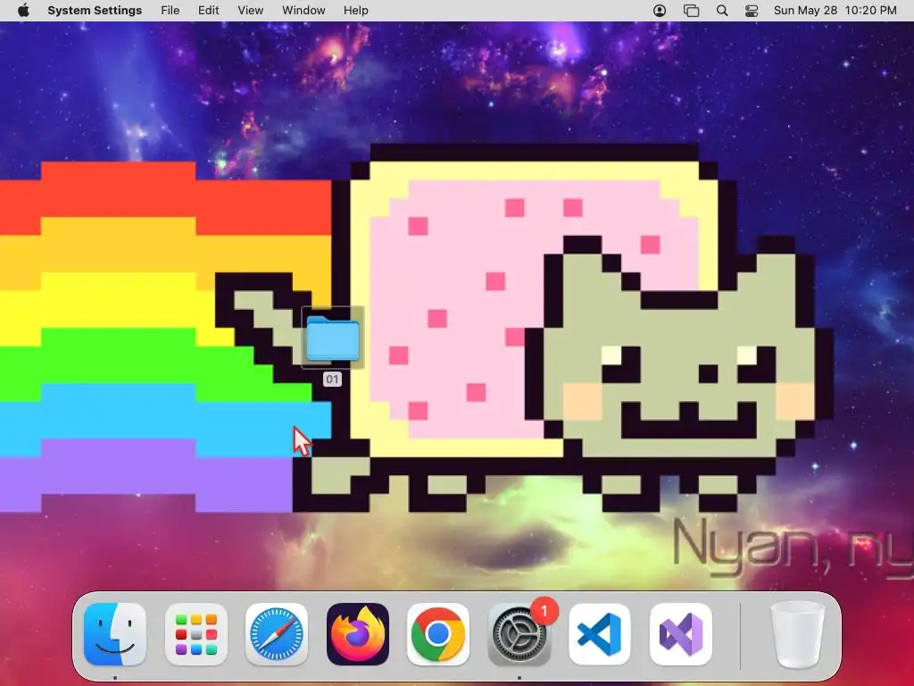The height and width of the screenshot is (686, 914).
Task: Open the Window menu
Action: (x=303, y=11)
